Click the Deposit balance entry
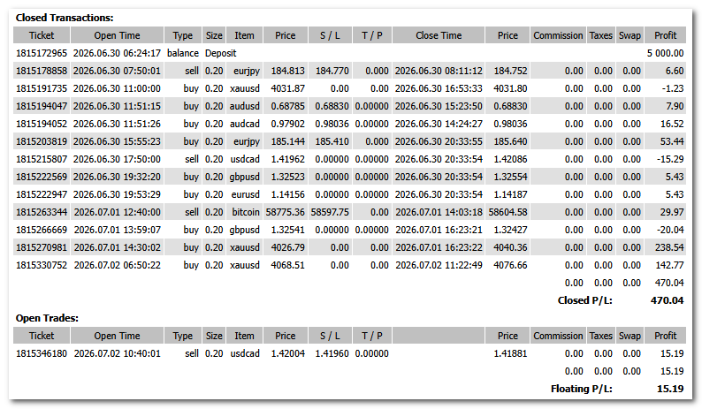This screenshot has width=702, height=409. click(221, 53)
